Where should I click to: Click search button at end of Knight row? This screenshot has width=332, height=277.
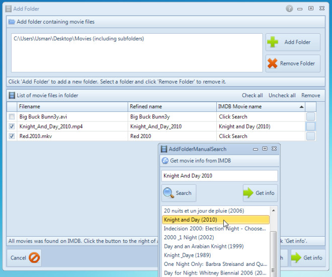pyautogui.click(x=310, y=126)
